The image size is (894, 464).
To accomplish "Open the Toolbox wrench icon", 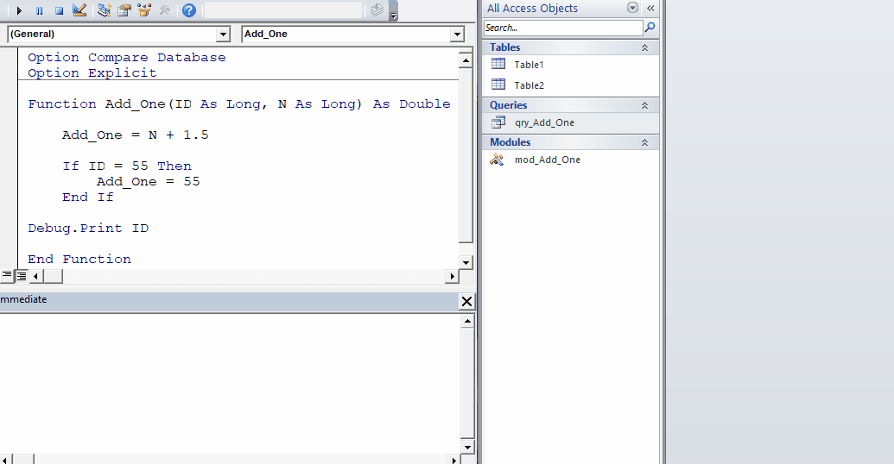I will (165, 10).
